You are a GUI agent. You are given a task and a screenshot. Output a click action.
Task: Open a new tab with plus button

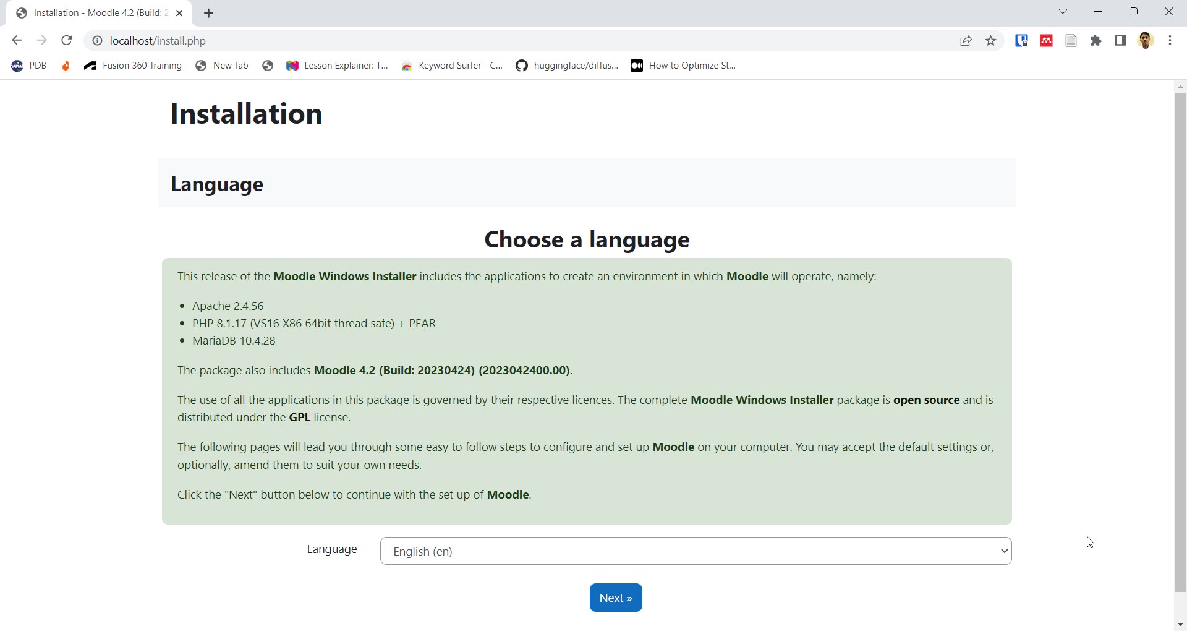point(209,13)
